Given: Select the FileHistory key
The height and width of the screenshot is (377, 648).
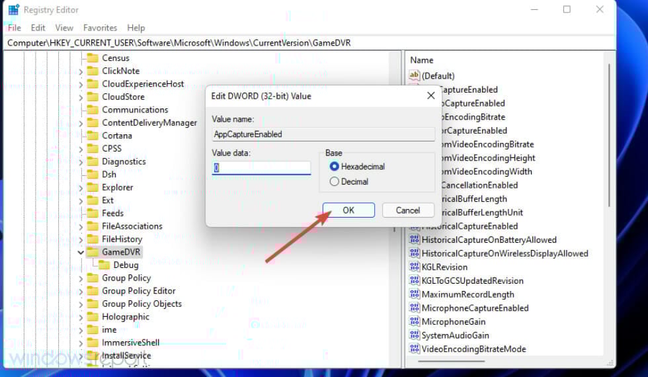Looking at the screenshot, I should click(122, 239).
